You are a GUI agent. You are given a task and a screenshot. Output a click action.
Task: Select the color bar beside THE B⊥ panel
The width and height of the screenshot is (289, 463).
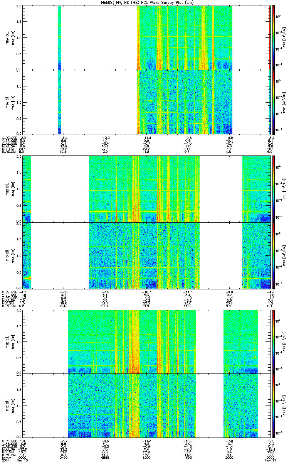pyautogui.click(x=274, y=341)
